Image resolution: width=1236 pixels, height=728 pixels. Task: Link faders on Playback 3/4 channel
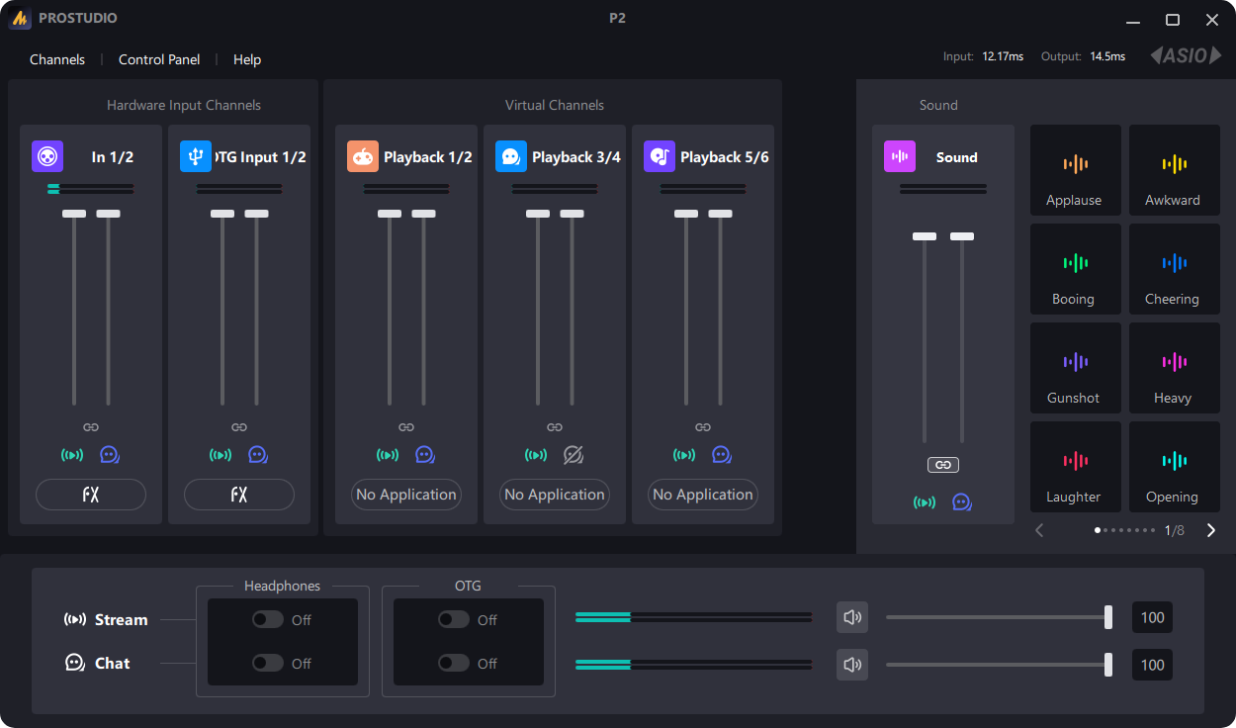click(555, 427)
